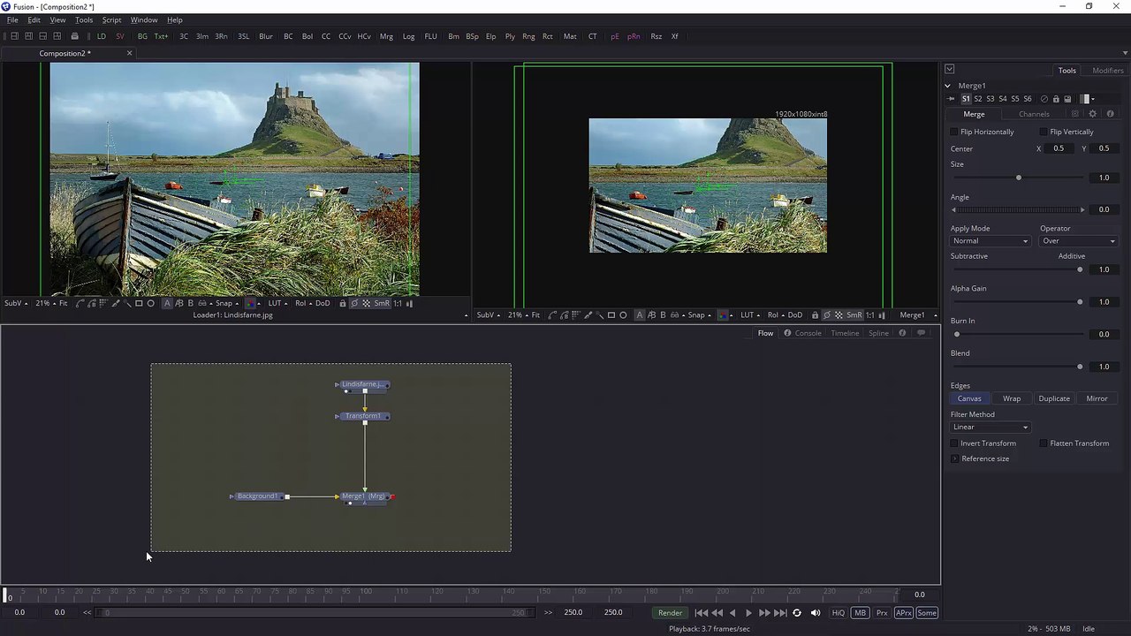Open Merge1 settings gear tab

point(1092,114)
